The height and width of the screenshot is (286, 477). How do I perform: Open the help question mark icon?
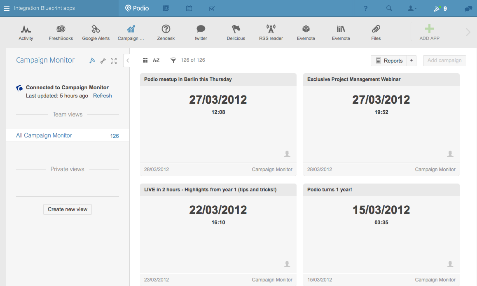tap(366, 9)
